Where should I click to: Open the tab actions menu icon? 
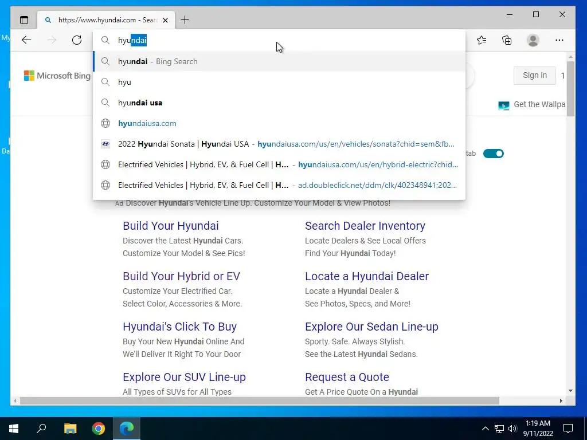point(24,20)
